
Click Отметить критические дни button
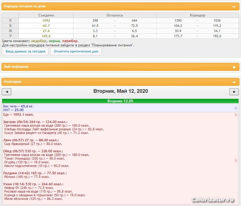76,51
